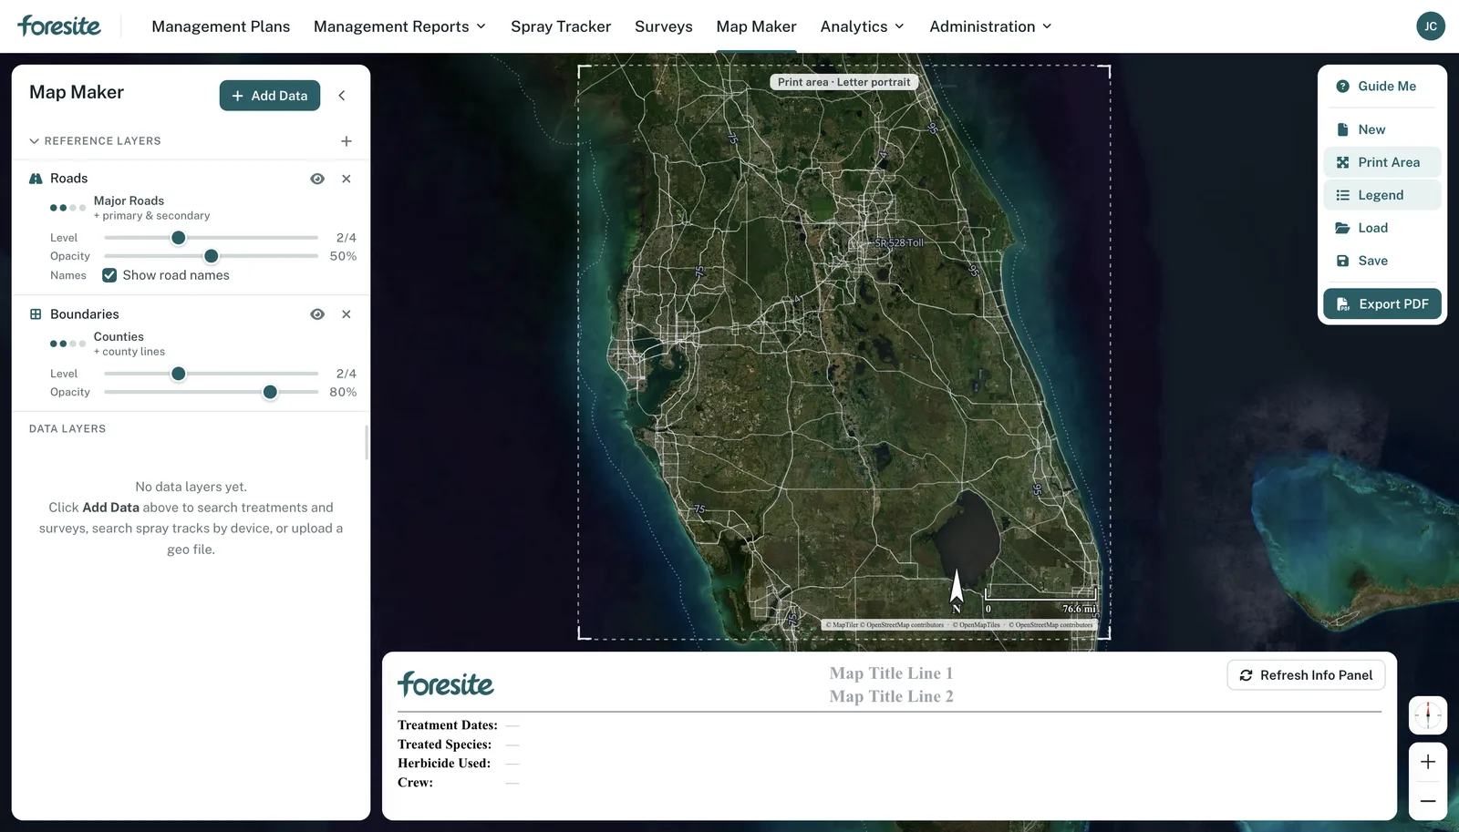This screenshot has height=832, width=1459.
Task: Edit Map Title Line 2 field
Action: click(891, 696)
